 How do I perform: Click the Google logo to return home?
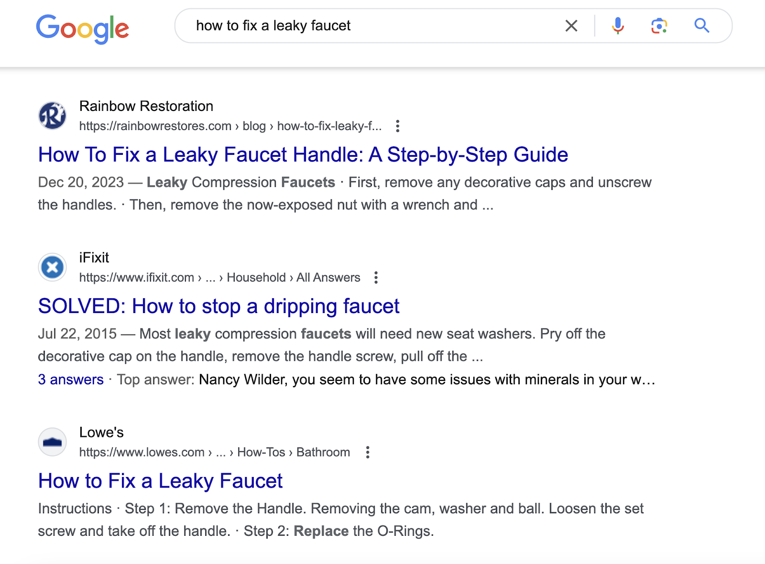coord(83,29)
